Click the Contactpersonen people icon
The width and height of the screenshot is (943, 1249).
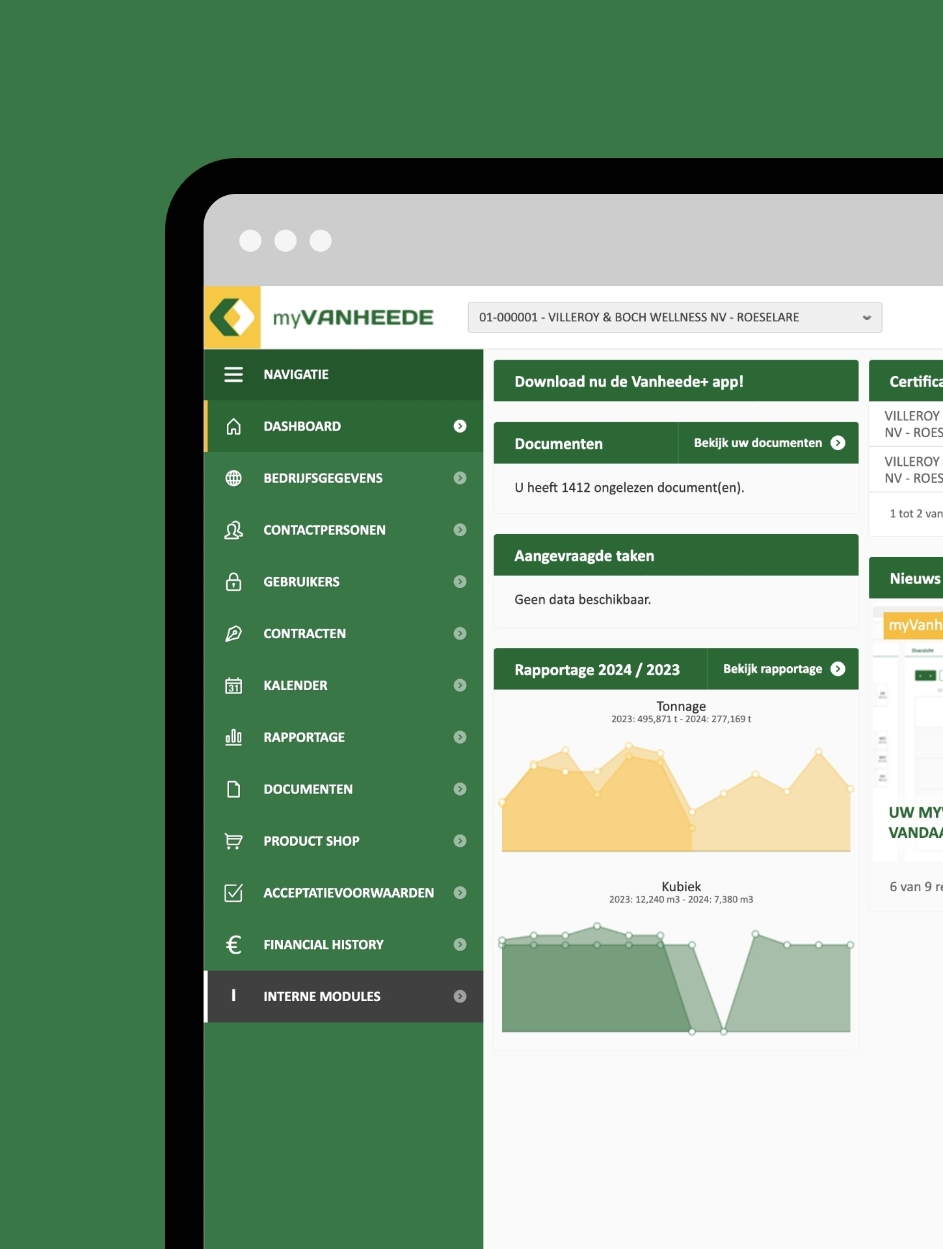(x=233, y=530)
